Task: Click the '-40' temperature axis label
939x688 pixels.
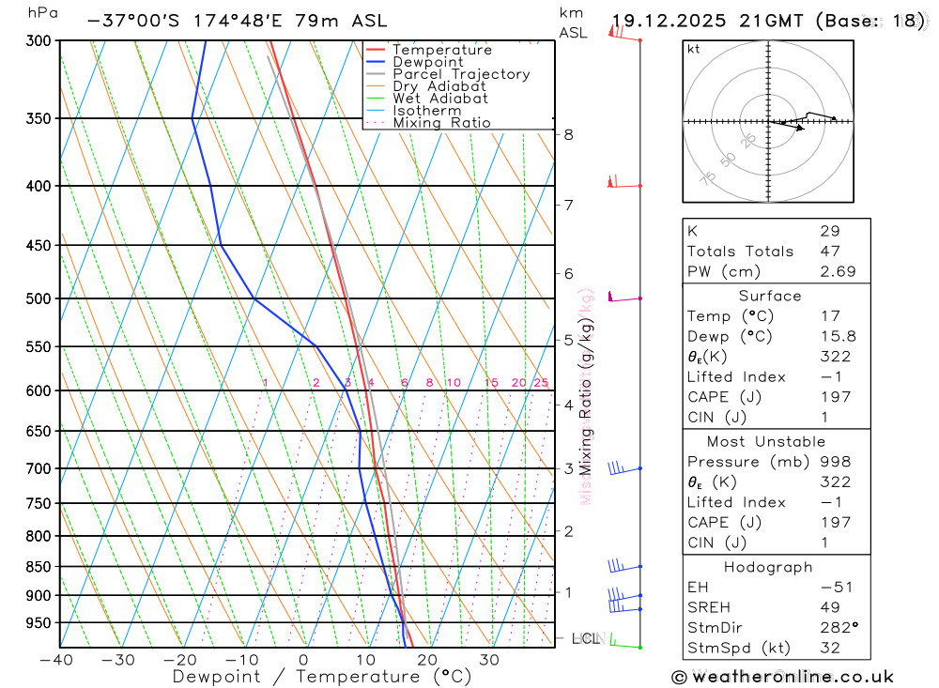Action: coord(56,661)
